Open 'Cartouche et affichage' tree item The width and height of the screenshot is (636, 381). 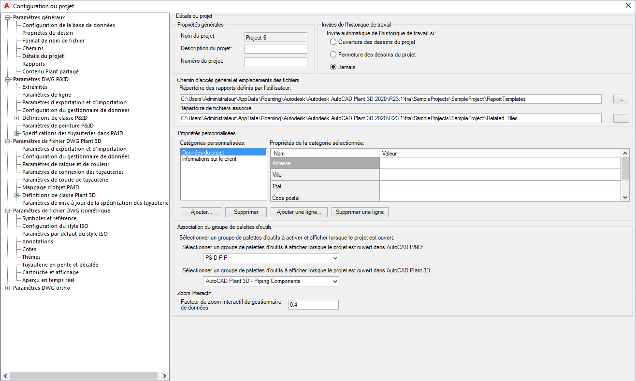pos(51,272)
